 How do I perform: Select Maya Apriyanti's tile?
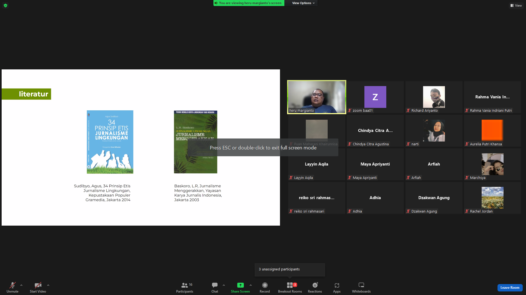tap(375, 164)
